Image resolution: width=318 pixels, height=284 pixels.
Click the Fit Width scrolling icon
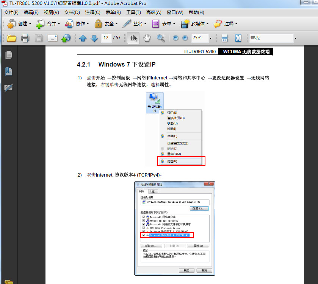coord(224,38)
